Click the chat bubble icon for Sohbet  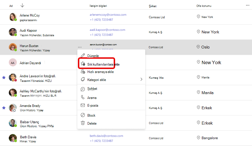point(83,89)
